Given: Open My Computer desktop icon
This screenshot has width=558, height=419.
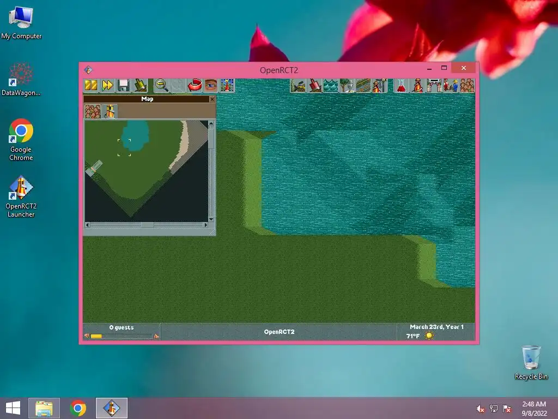Looking at the screenshot, I should tap(21, 23).
